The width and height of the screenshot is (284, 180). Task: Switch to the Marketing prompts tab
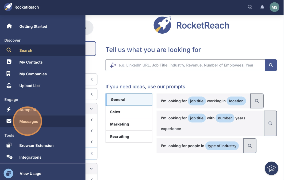(129, 124)
